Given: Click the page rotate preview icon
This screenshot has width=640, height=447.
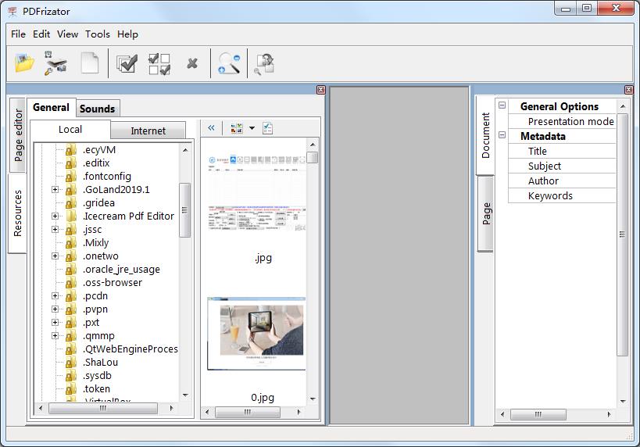Looking at the screenshot, I should point(264,64).
